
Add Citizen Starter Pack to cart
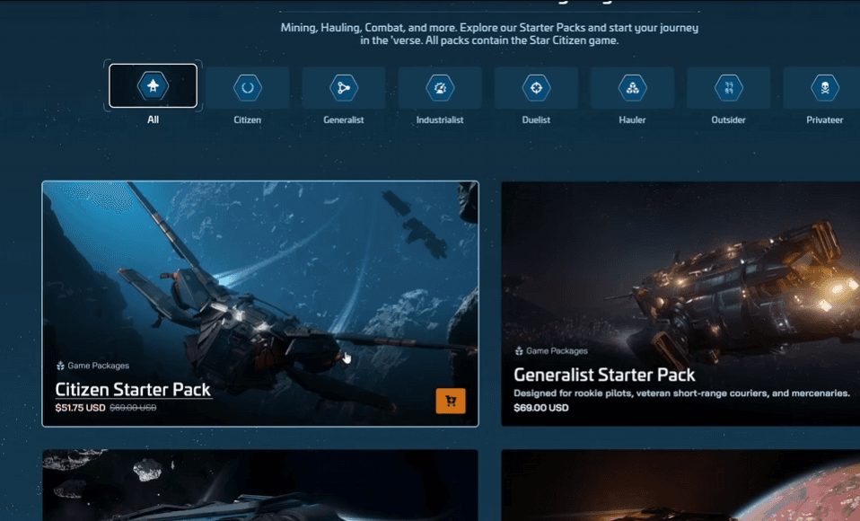(x=451, y=401)
